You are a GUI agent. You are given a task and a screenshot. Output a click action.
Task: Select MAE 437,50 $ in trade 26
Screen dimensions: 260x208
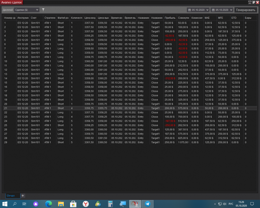[x=210, y=130]
